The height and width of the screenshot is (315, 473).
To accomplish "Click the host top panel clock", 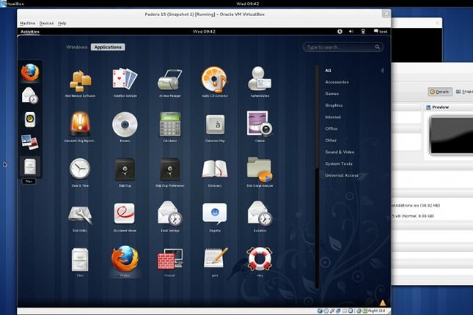I will click(x=247, y=4).
